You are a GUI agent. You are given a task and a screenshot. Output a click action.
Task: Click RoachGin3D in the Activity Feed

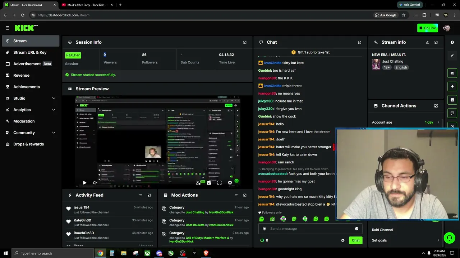[x=84, y=233]
